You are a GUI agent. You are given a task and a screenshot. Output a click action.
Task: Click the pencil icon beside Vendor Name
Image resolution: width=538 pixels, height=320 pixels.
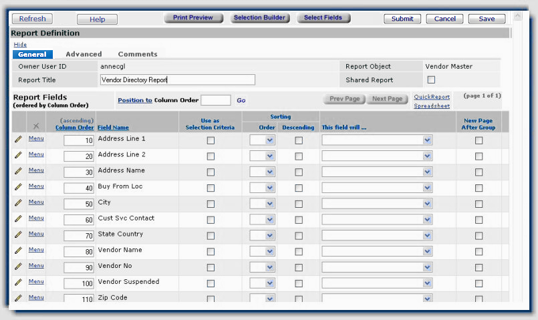pos(18,251)
